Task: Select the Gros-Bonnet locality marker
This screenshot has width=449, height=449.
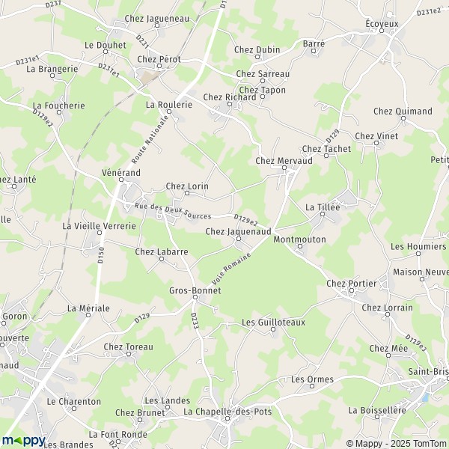Action: [195, 297]
